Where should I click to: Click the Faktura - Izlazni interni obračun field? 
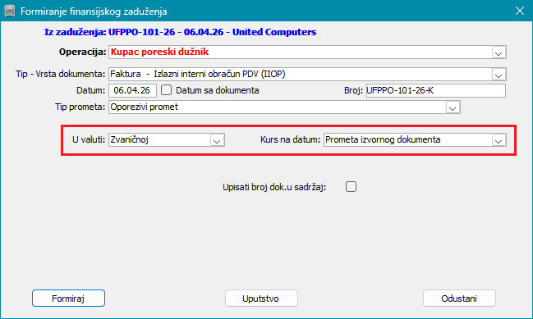tap(307, 75)
